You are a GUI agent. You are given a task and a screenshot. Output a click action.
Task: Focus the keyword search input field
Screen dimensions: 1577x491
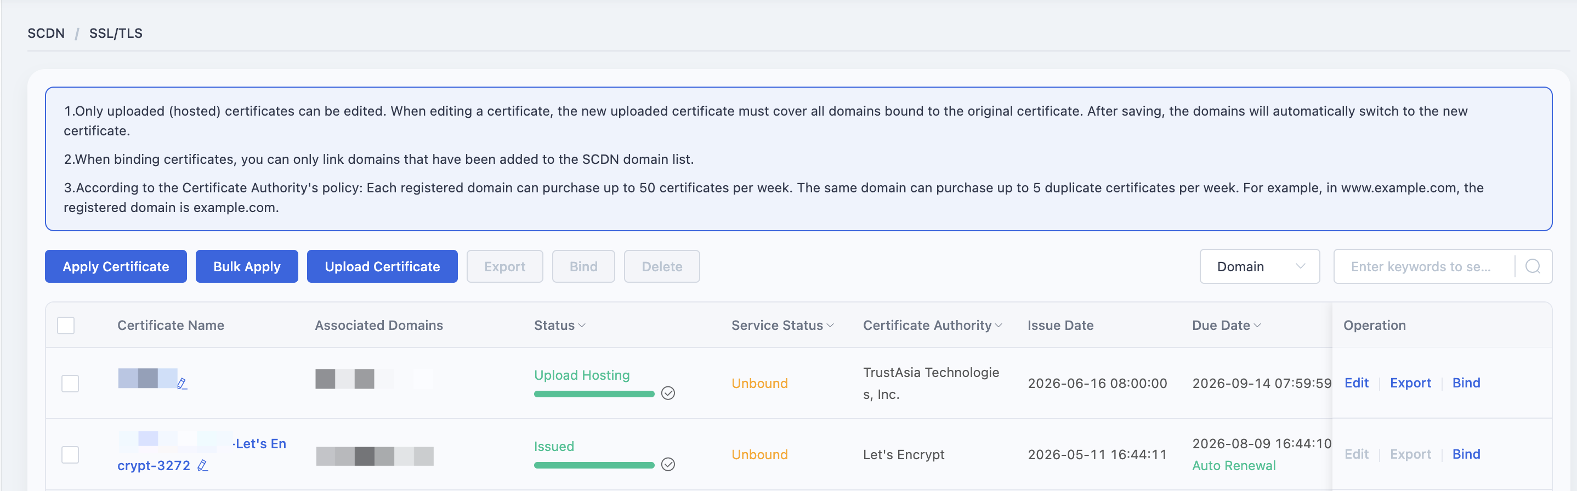pos(1423,266)
